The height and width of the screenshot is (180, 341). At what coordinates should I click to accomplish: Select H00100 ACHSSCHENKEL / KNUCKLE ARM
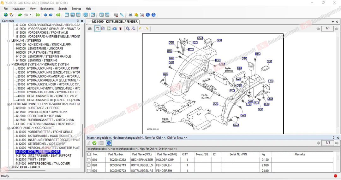click(44, 44)
